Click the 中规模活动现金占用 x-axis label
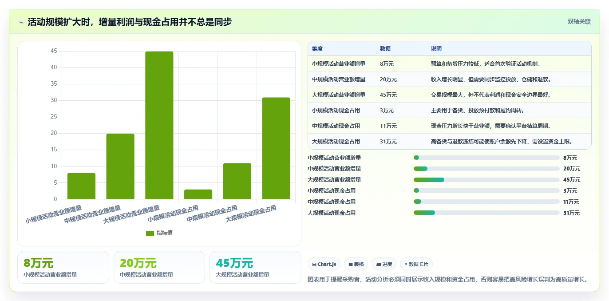 [x=212, y=214]
